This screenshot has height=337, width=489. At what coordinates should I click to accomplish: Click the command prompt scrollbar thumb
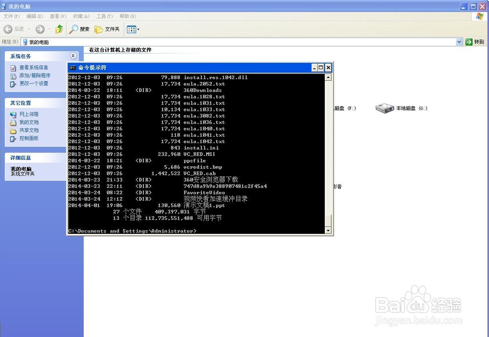click(328, 220)
